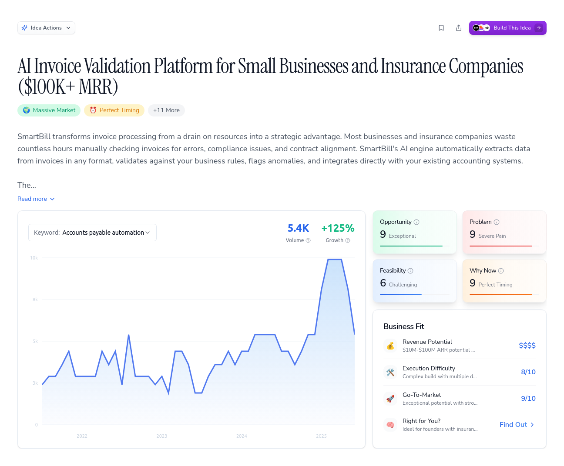Click the Find Out link

[517, 425]
